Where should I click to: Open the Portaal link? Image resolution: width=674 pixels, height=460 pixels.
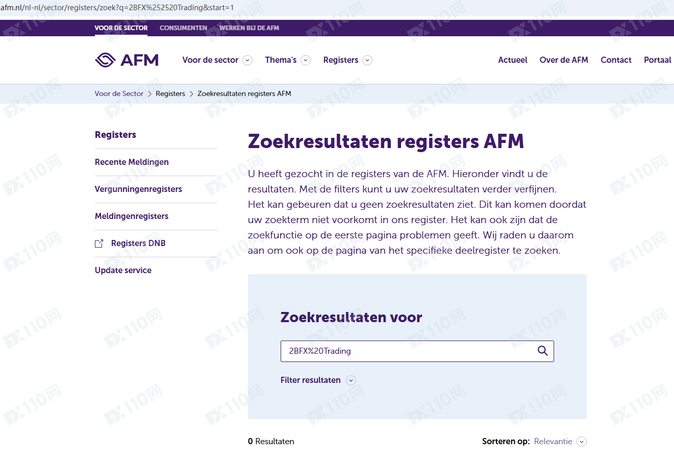coord(657,60)
